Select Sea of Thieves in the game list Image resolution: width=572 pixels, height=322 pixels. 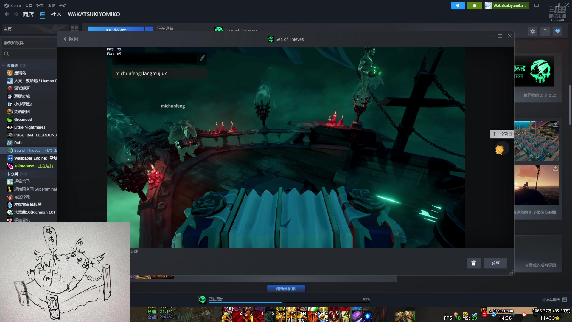pos(29,151)
